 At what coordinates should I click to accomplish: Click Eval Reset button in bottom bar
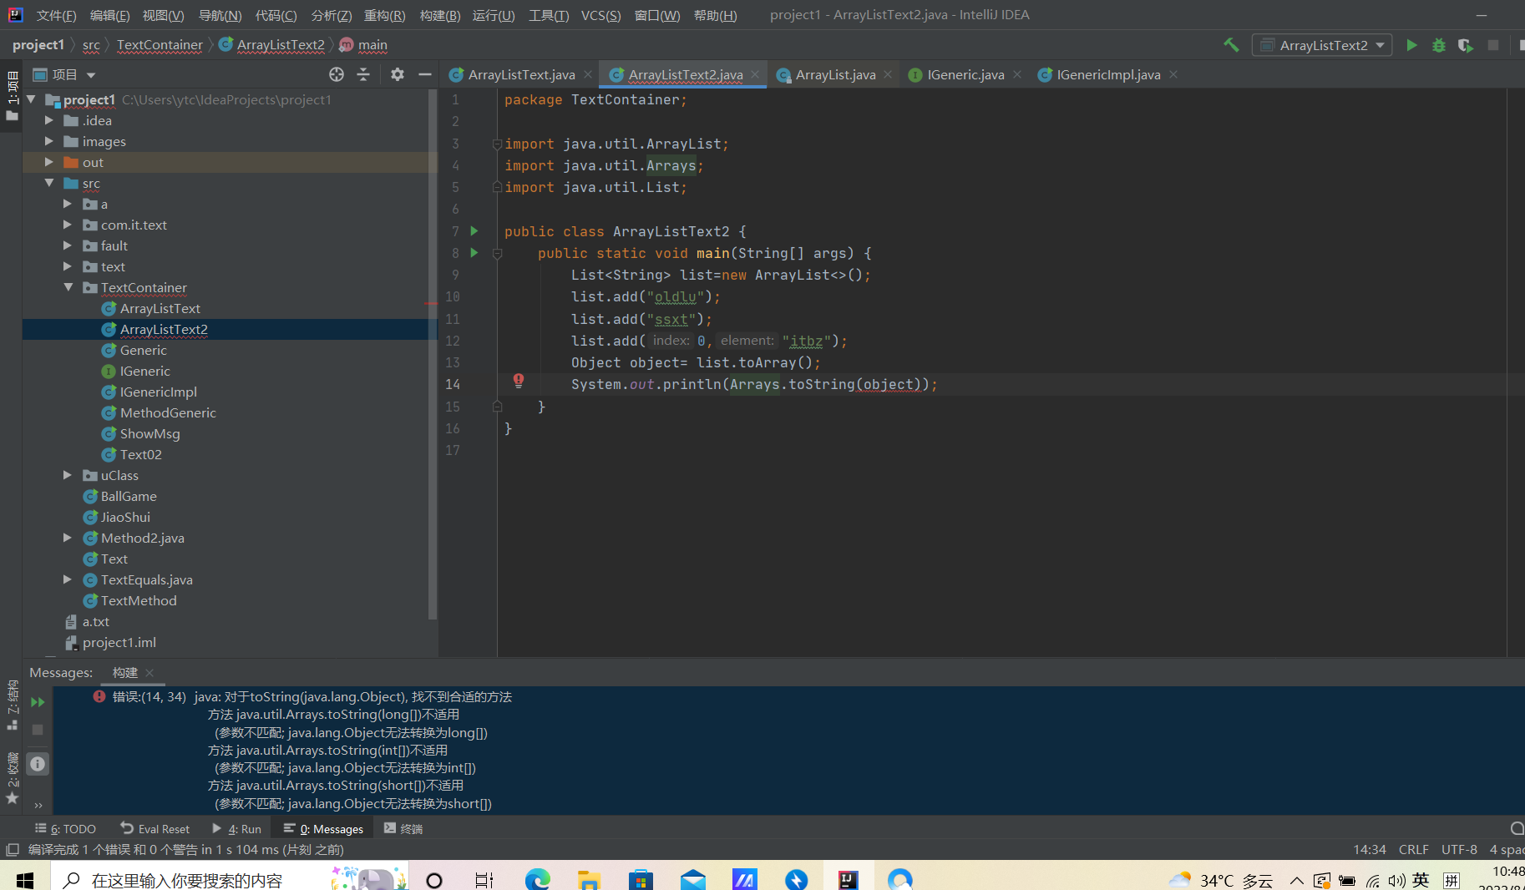(x=155, y=829)
